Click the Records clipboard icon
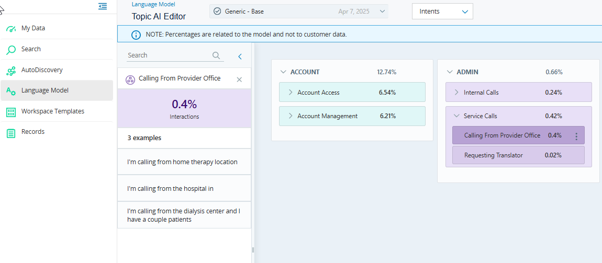The width and height of the screenshot is (602, 263). (11, 132)
